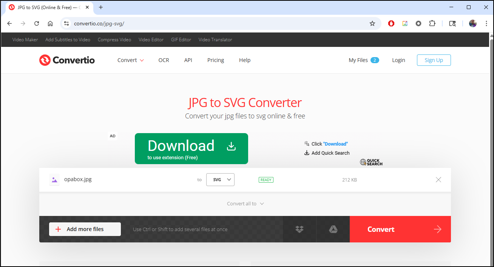Open Compress Video link
The image size is (494, 267).
(114, 40)
